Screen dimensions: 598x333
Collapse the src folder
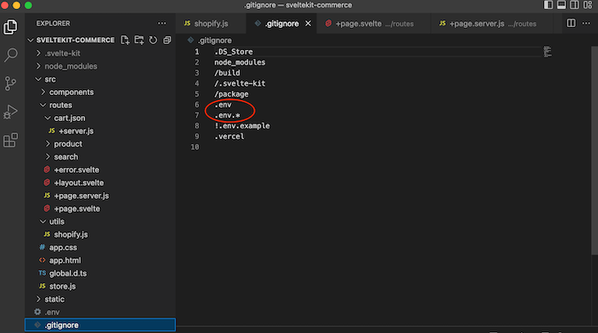coord(50,79)
